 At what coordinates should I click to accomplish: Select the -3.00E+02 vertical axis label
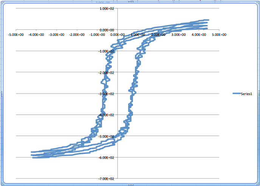pos(107,94)
